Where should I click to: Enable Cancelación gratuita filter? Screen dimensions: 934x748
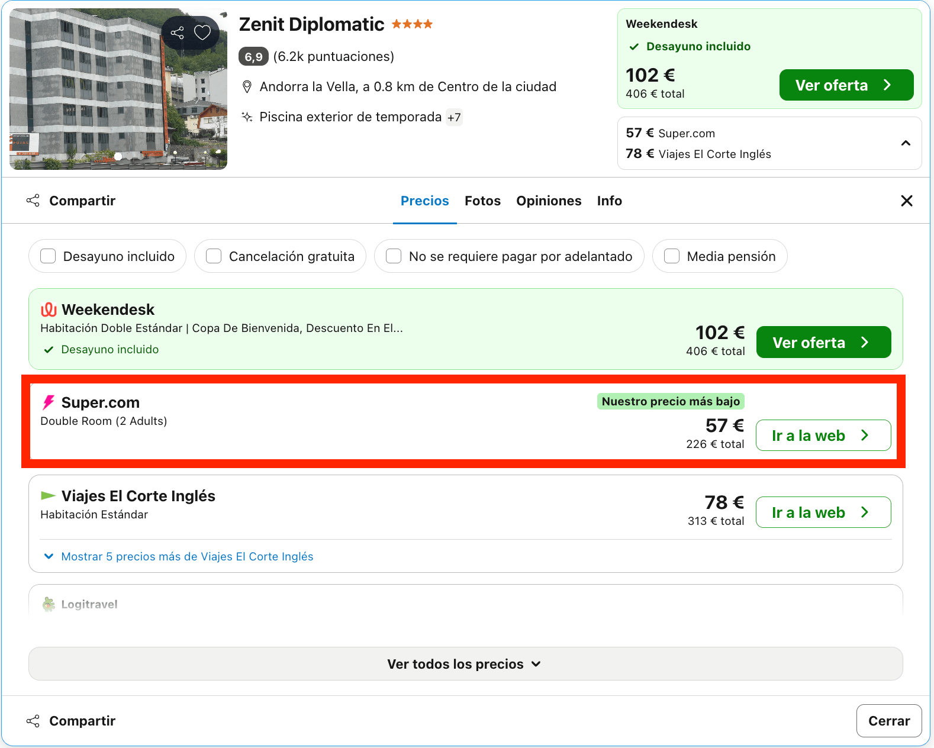tap(214, 256)
